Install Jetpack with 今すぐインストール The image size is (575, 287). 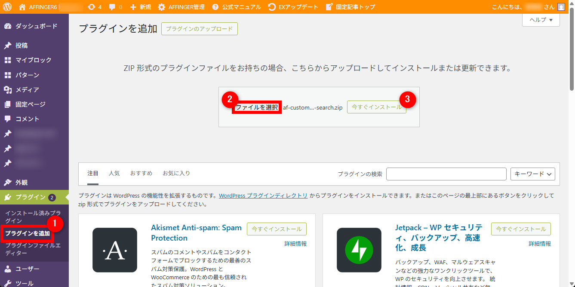pyautogui.click(x=521, y=229)
